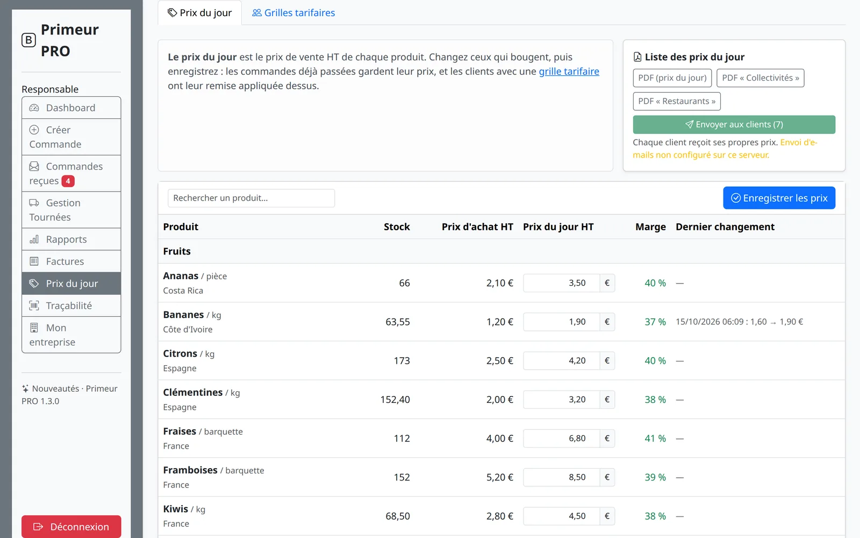Click the Rapports bar chart icon
Image resolution: width=860 pixels, height=538 pixels.
tap(34, 239)
